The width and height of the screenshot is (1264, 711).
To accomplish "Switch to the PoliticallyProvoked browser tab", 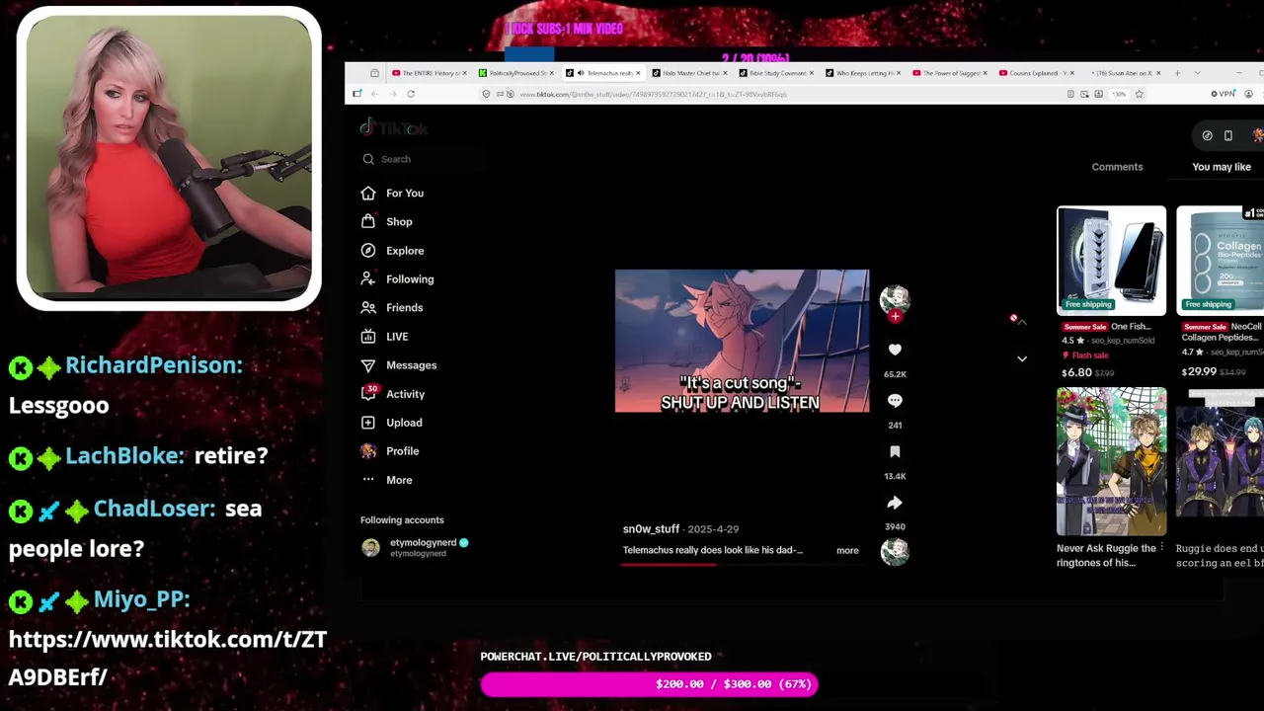I will point(516,73).
